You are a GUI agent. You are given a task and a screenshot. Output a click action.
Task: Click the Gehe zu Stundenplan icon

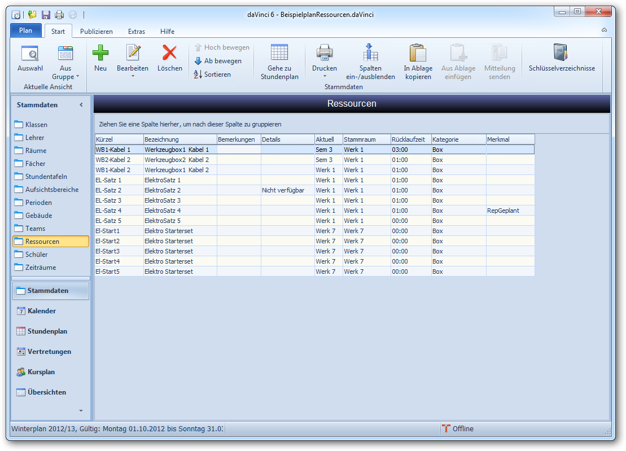click(279, 52)
